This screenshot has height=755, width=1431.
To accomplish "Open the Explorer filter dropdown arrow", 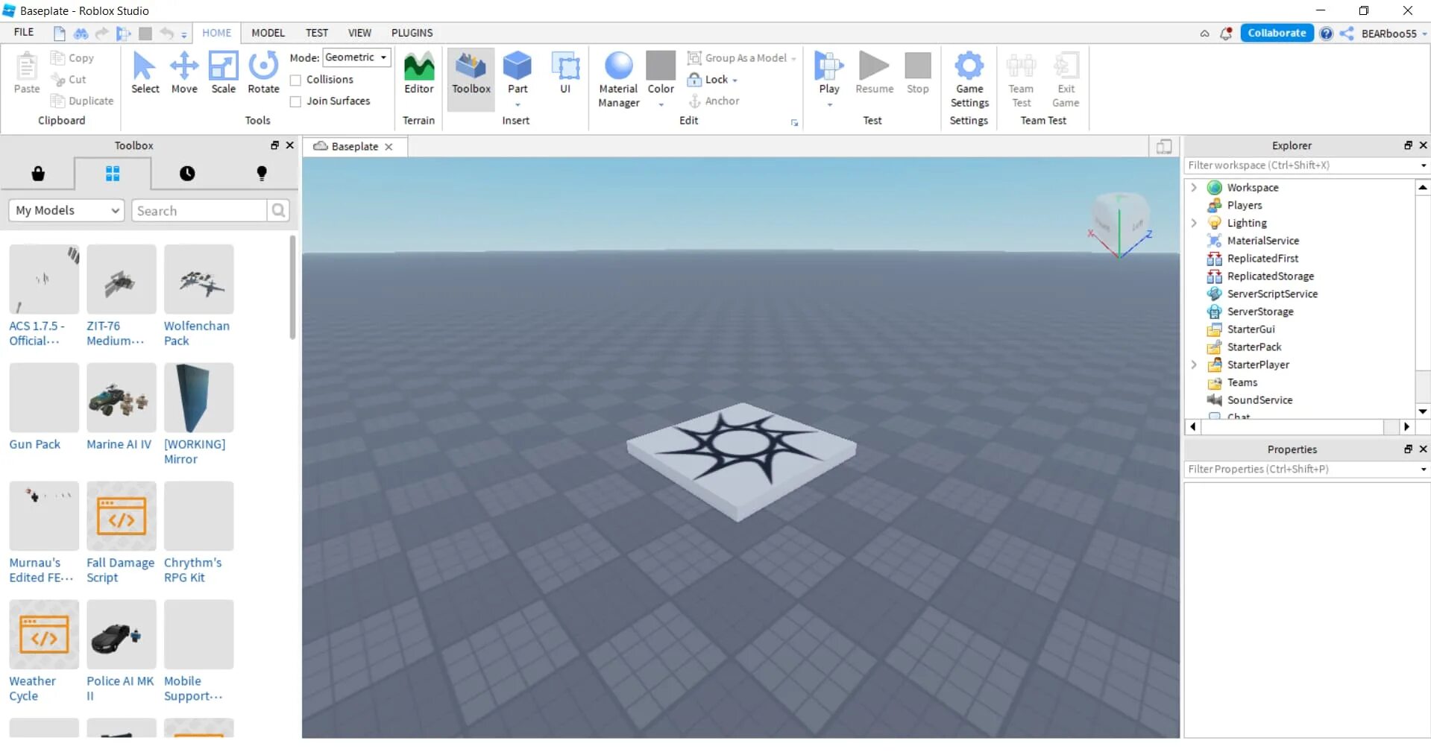I will (1423, 165).
